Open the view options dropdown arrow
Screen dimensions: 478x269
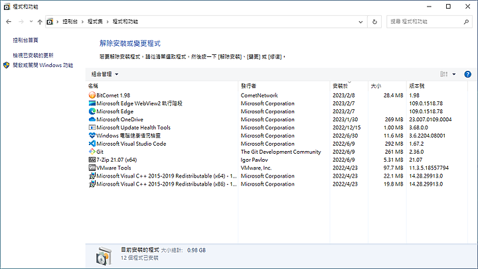click(454, 74)
